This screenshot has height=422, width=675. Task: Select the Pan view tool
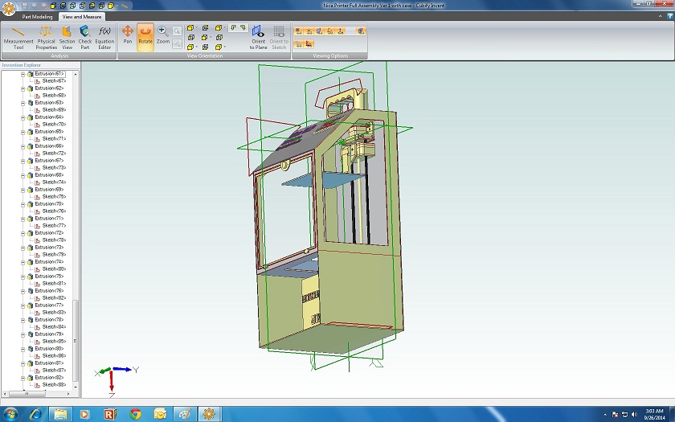click(128, 35)
